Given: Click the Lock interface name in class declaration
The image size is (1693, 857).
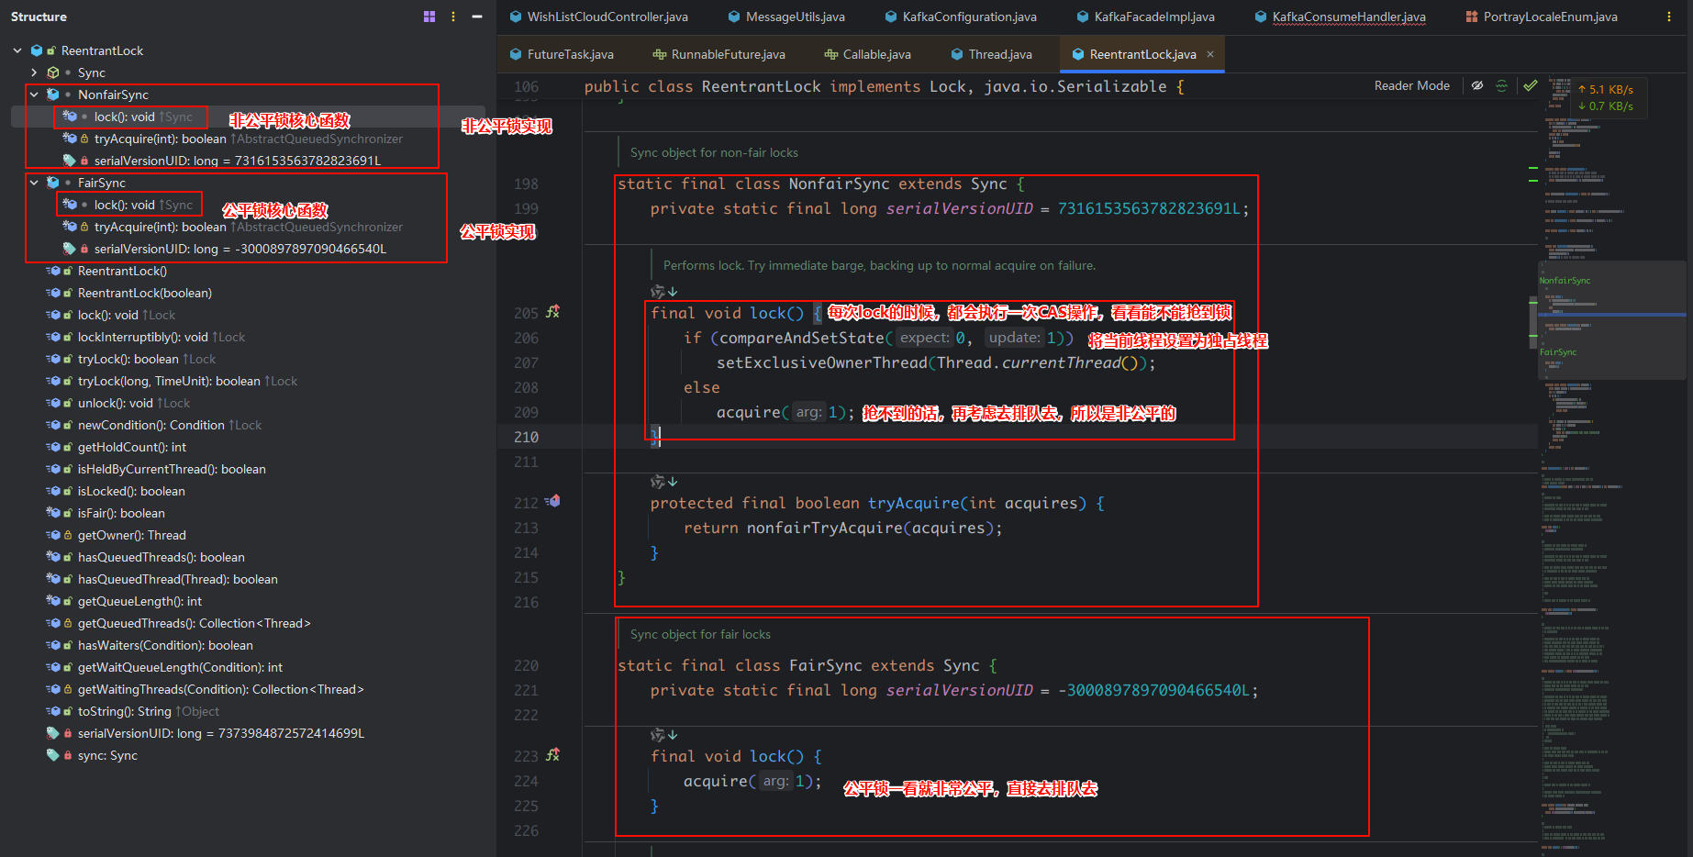Looking at the screenshot, I should pos(948,86).
